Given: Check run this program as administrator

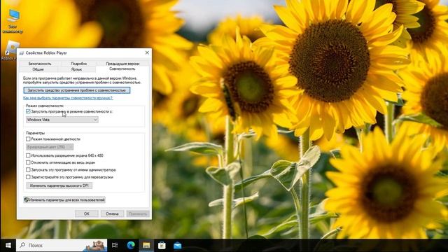Looking at the screenshot, I should (28, 169).
